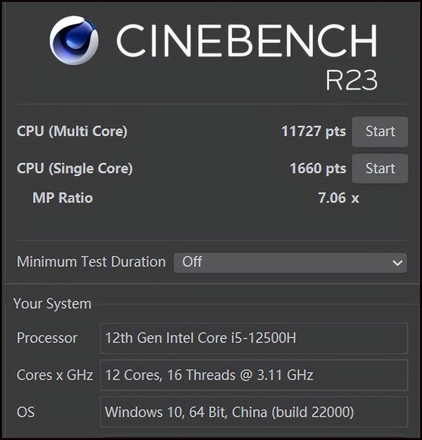Click the 1660 pts single core score
Viewport: 422px width, 440px height.
[318, 168]
